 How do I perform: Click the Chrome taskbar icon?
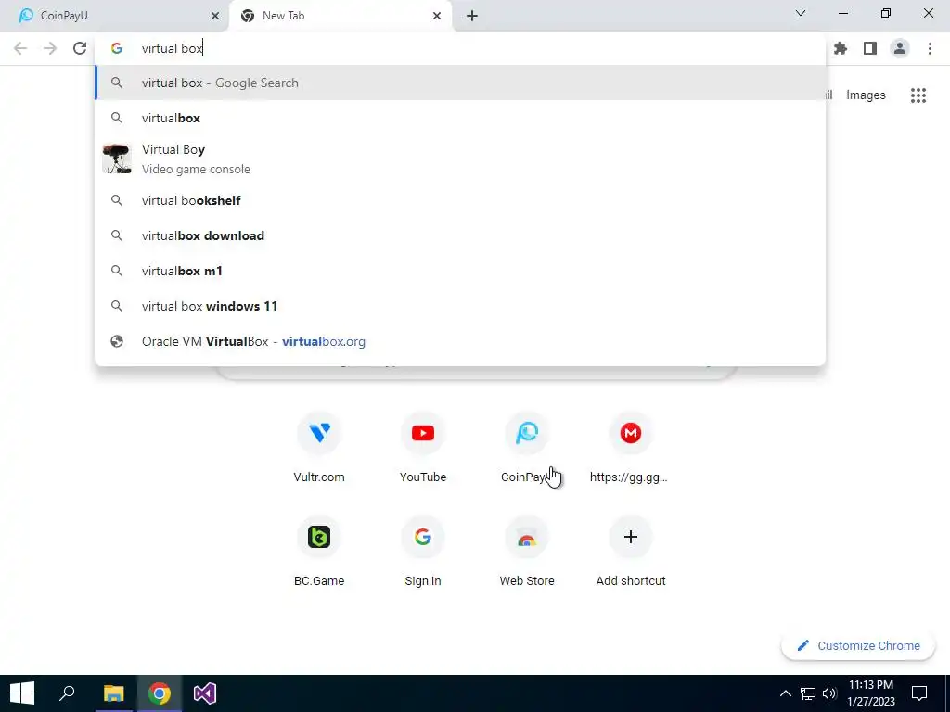pyautogui.click(x=160, y=693)
